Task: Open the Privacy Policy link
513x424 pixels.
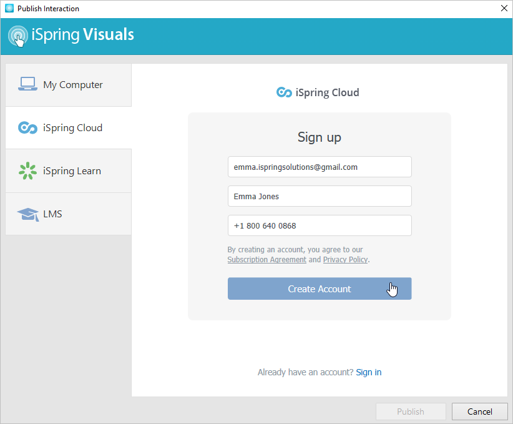Action: [x=345, y=260]
